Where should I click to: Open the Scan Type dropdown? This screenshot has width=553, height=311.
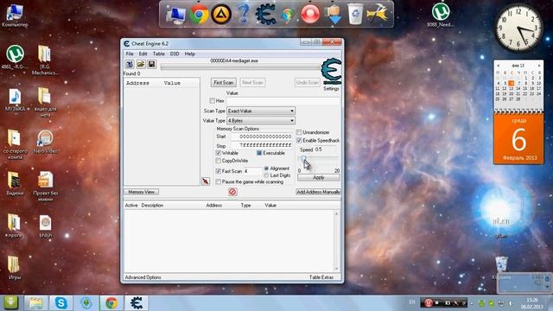[x=261, y=111]
